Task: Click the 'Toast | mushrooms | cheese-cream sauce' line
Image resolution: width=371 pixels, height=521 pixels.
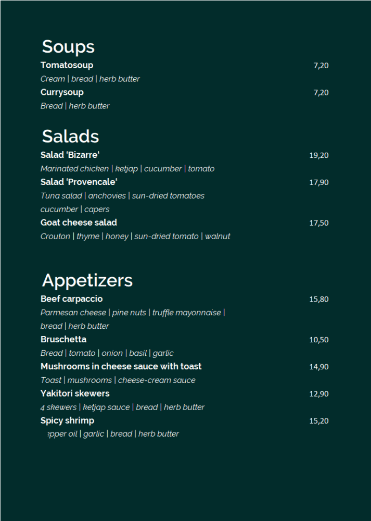Action: [118, 380]
